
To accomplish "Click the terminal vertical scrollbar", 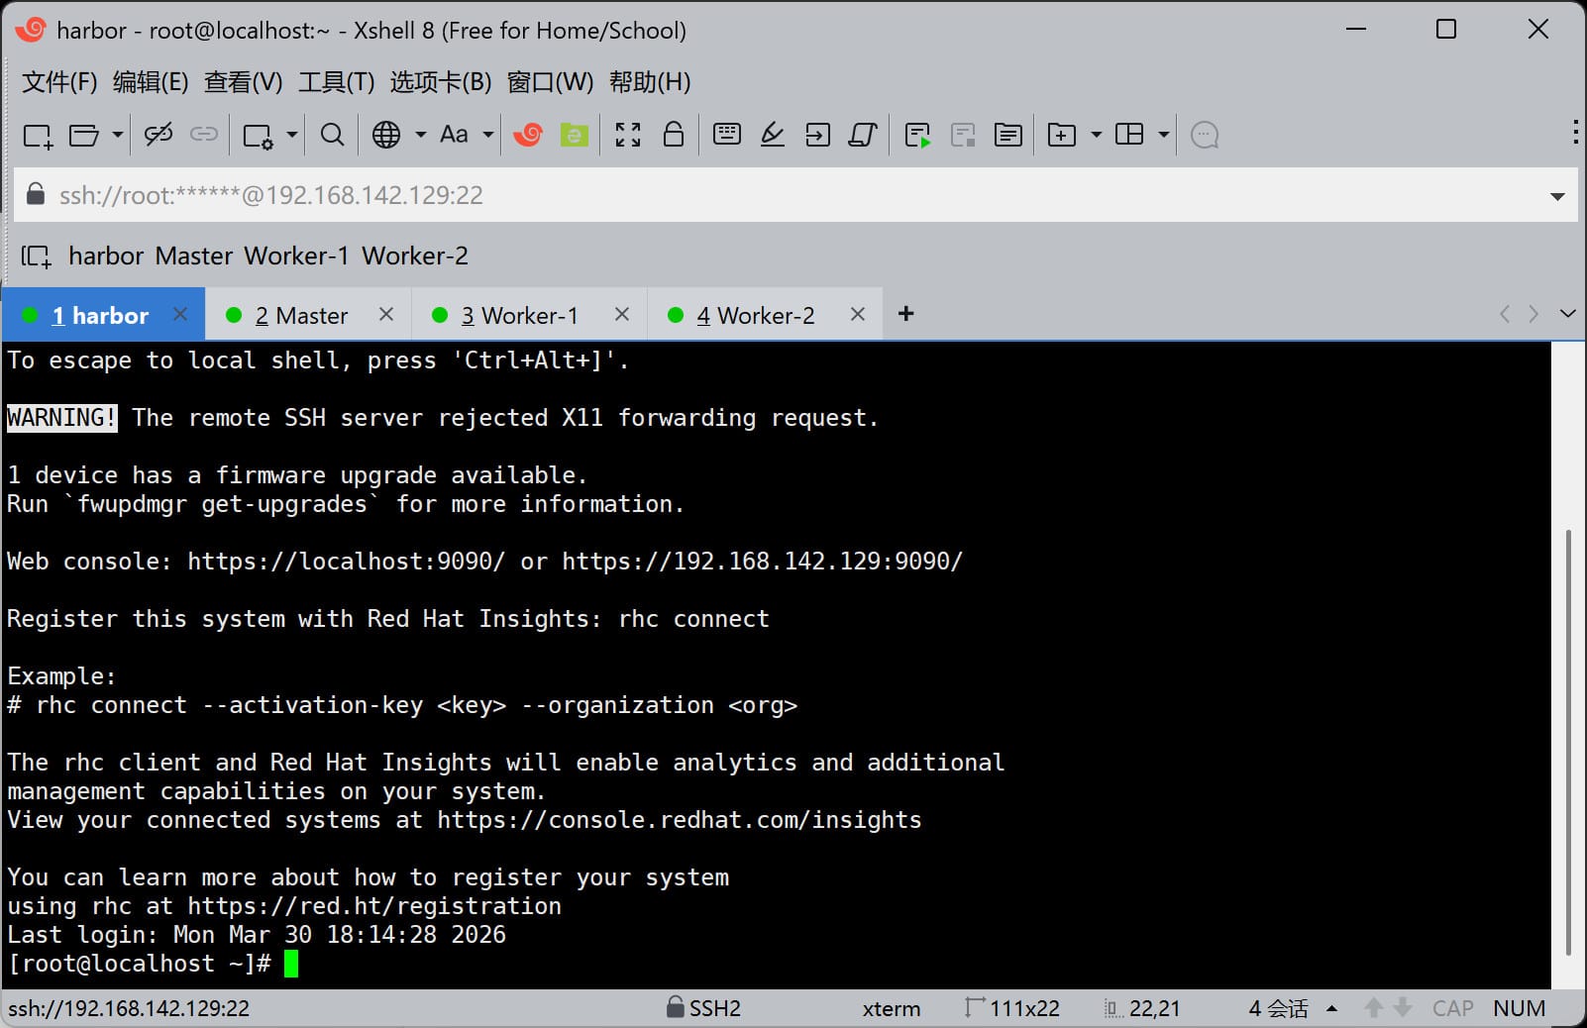I will [1568, 743].
